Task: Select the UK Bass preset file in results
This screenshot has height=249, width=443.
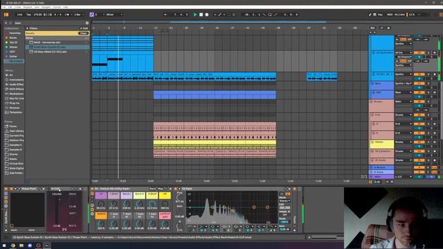Action: (x=51, y=52)
